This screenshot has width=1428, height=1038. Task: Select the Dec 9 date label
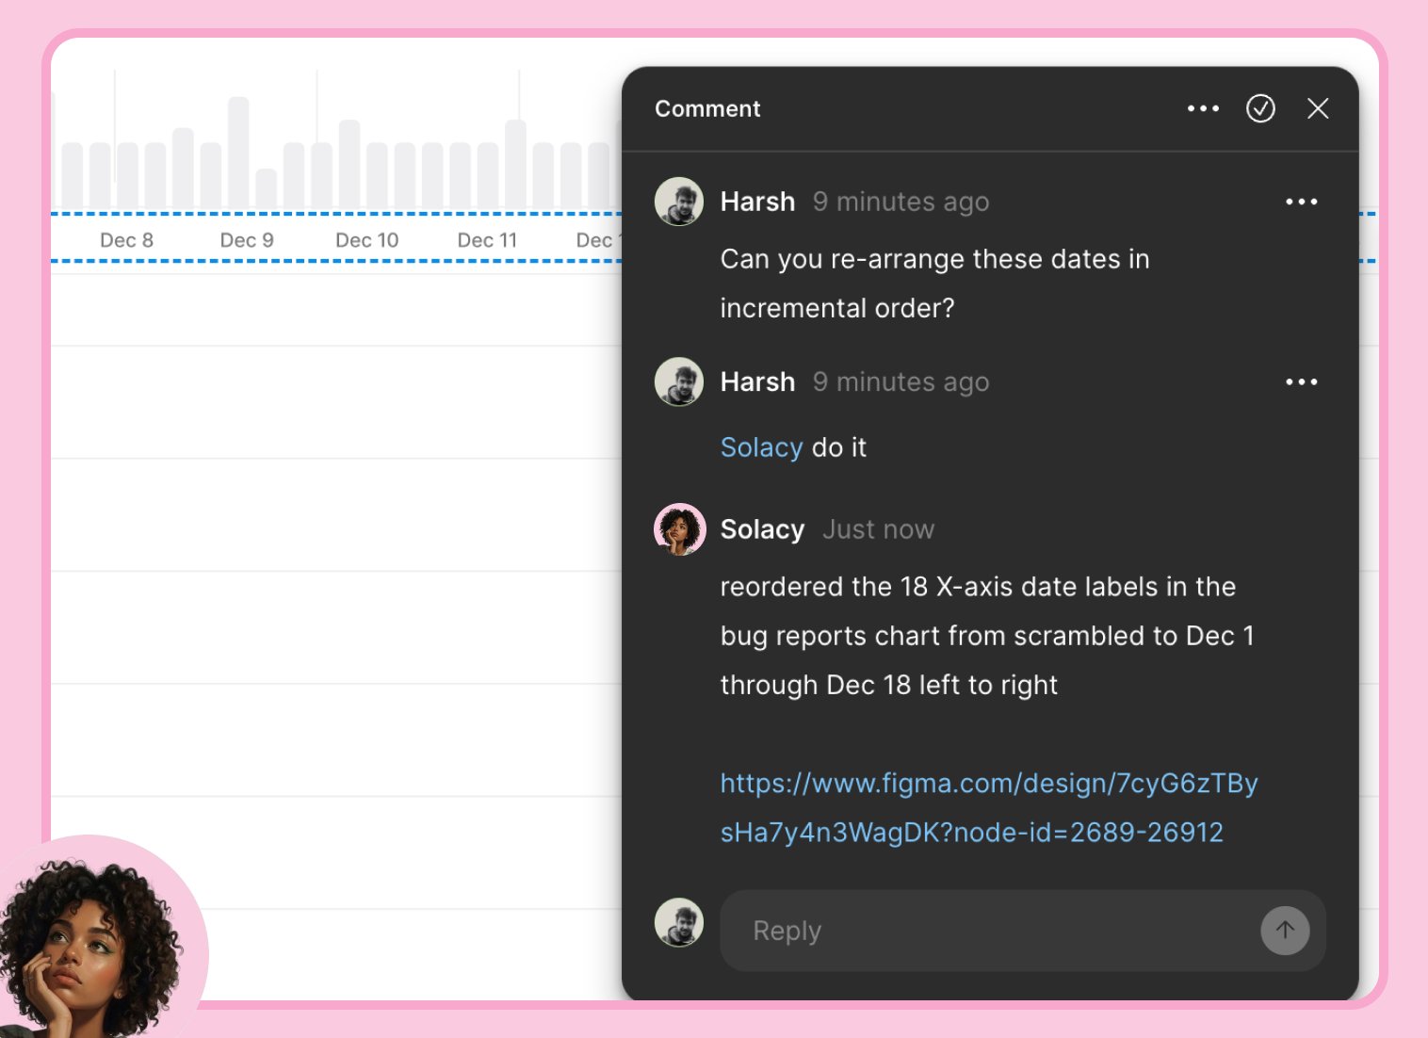247,239
